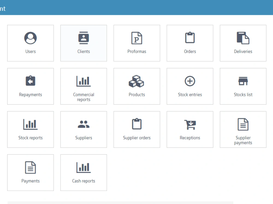Open the Suppliers people icon
The image size is (273, 204).
tap(84, 124)
